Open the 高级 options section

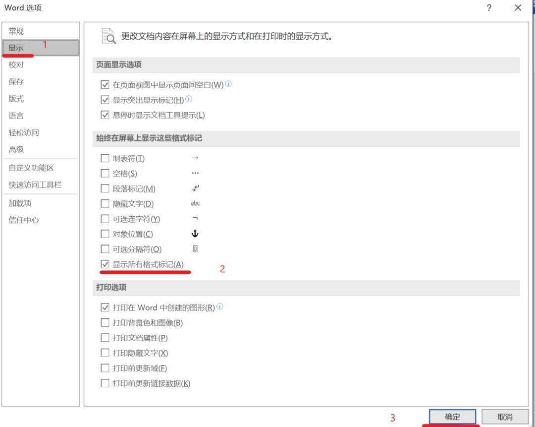coord(16,149)
